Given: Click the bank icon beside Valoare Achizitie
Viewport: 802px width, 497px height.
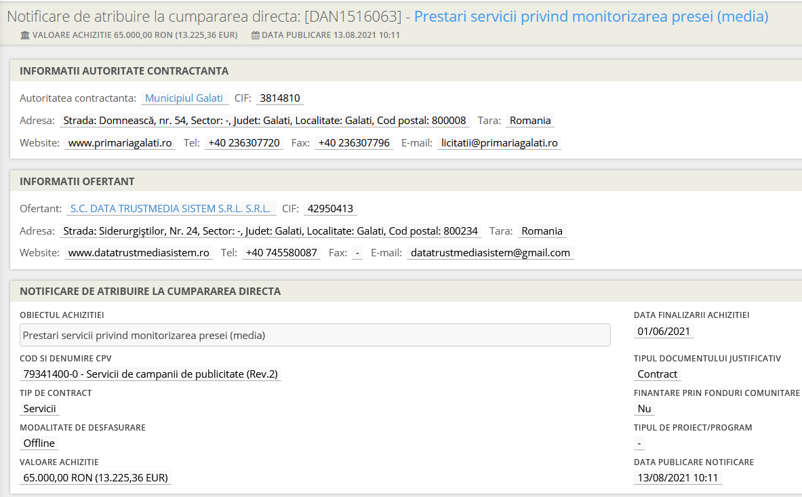Looking at the screenshot, I should pos(25,35).
